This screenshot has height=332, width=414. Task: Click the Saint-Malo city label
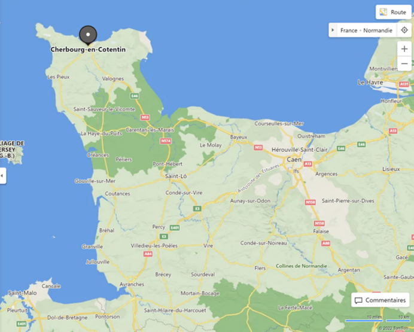[23, 293]
